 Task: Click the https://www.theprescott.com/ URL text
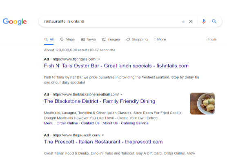tap(76, 135)
